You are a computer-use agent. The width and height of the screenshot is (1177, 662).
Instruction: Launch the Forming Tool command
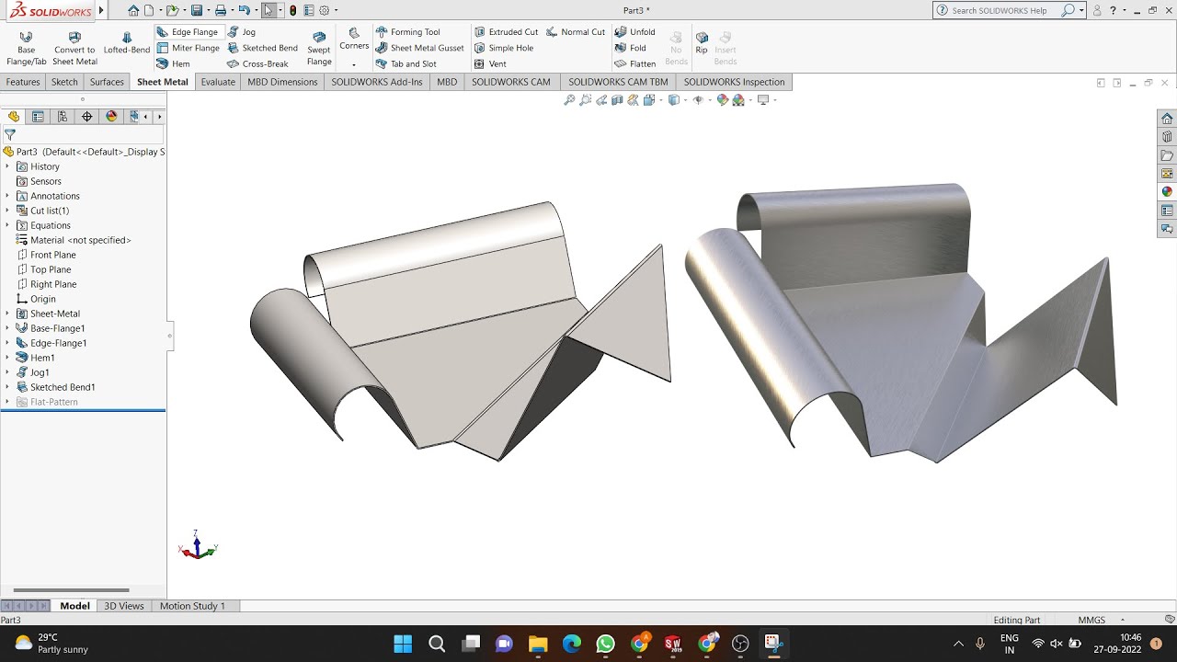tap(408, 32)
